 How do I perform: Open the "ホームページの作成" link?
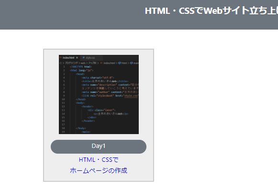click(99, 170)
